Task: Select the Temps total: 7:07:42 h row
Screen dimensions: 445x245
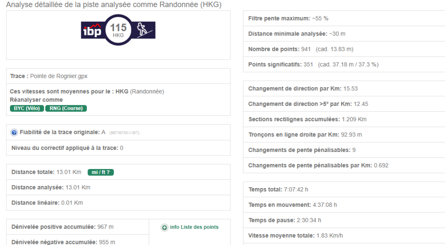Action: point(344,189)
